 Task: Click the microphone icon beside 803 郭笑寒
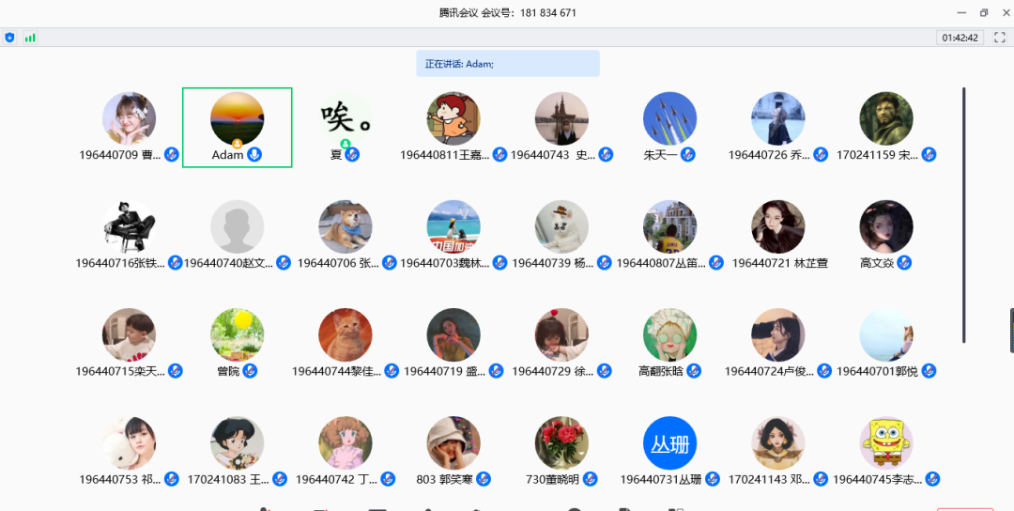pos(483,479)
